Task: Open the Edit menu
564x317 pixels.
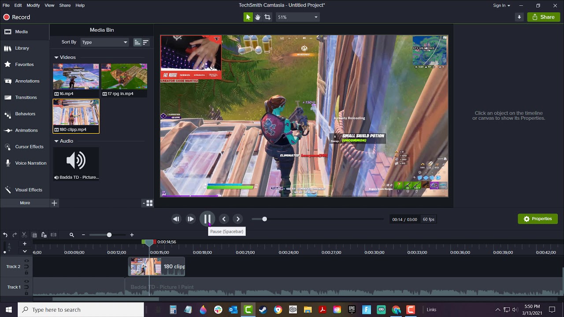Action: [x=18, y=5]
